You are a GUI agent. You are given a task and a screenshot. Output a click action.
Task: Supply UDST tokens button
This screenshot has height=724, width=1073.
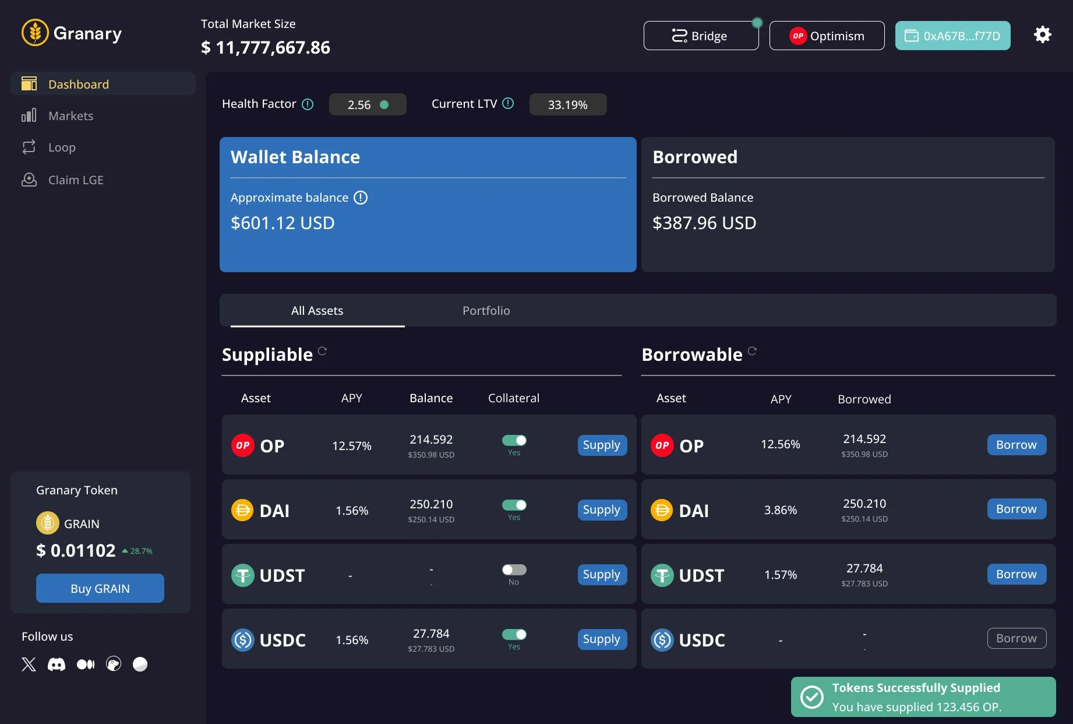pos(602,574)
